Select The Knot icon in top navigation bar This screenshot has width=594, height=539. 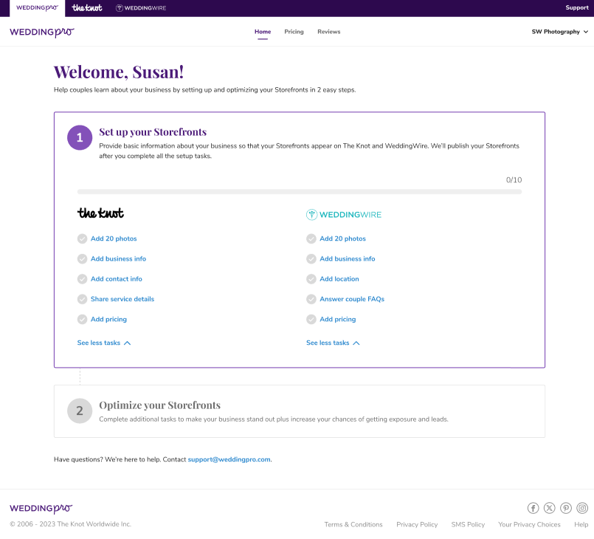(87, 8)
